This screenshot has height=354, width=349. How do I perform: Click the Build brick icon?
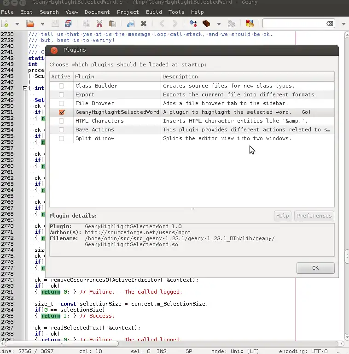206,24
